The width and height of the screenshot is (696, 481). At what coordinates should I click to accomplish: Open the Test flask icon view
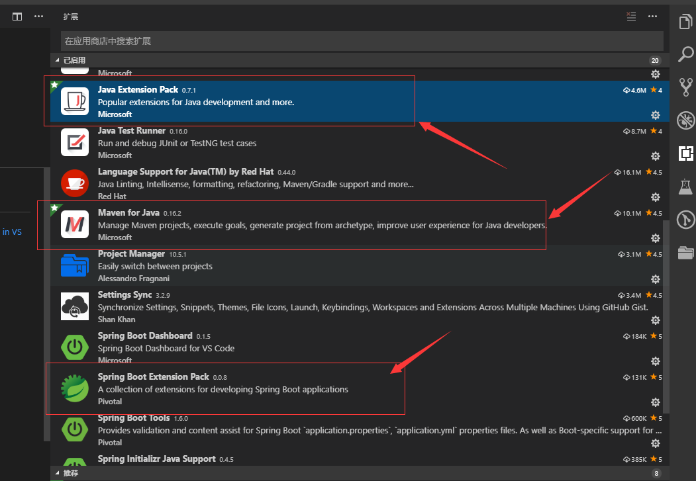(x=685, y=187)
